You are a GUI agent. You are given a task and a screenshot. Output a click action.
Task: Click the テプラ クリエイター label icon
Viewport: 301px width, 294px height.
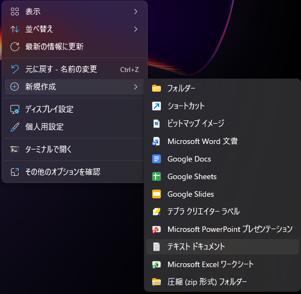pyautogui.click(x=157, y=212)
